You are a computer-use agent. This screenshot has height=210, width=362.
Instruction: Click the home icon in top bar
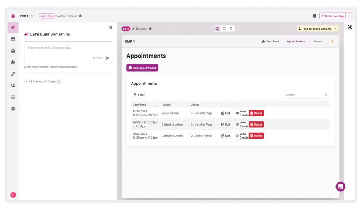pyautogui.click(x=13, y=16)
